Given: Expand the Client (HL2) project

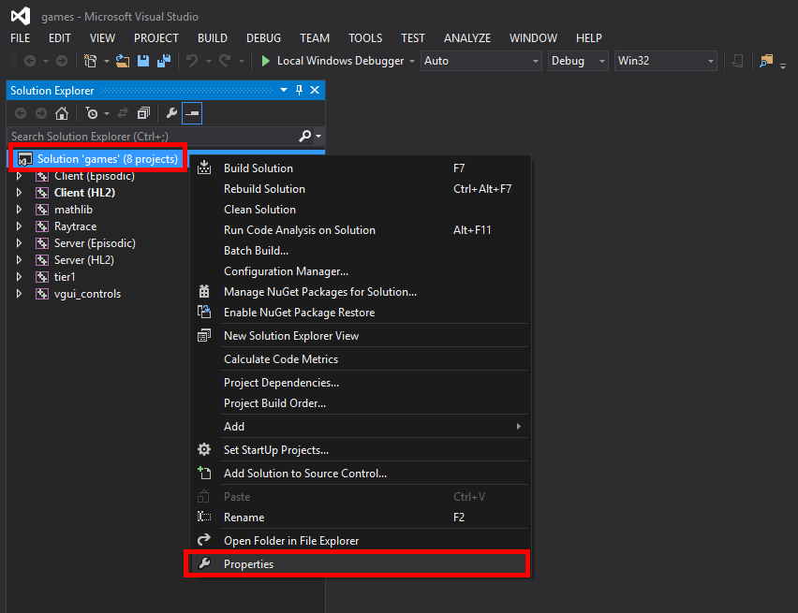Looking at the screenshot, I should coord(19,193).
